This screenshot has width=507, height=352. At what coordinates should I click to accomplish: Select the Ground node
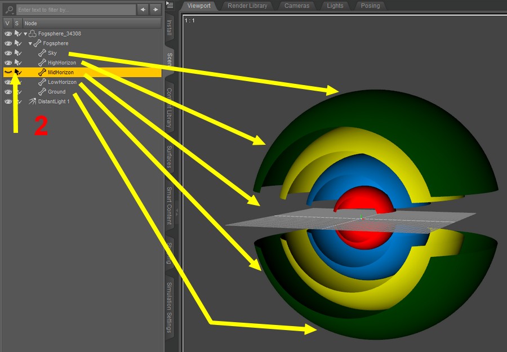56,92
